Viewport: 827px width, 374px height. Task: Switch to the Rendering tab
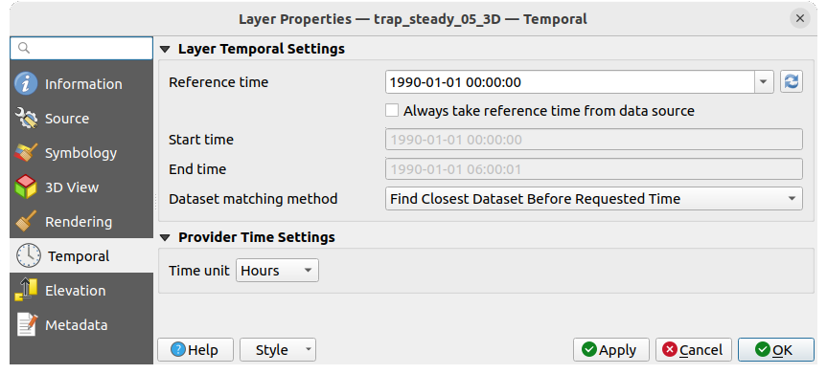pos(81,222)
